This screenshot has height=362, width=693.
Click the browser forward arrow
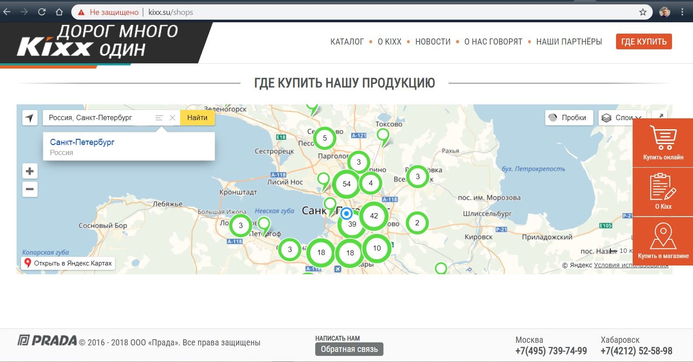click(x=24, y=12)
